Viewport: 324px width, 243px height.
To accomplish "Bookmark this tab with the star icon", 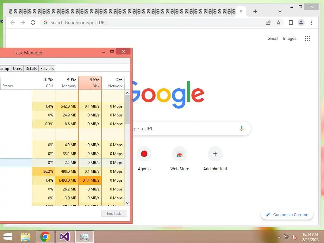I will [x=278, y=22].
